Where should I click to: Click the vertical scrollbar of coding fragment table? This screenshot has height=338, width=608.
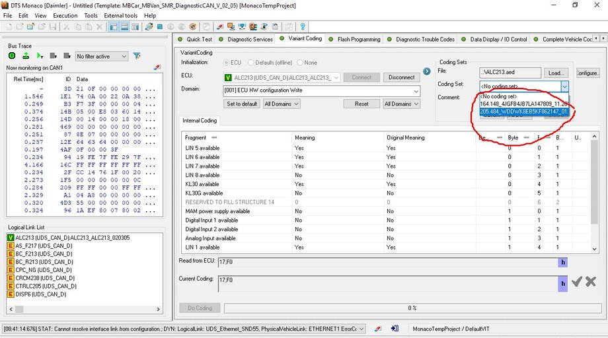pyautogui.click(x=594, y=192)
